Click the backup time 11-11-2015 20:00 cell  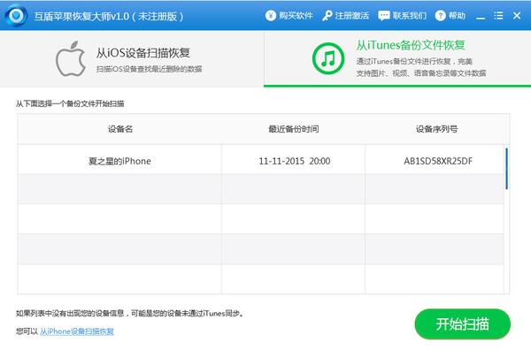click(x=295, y=161)
